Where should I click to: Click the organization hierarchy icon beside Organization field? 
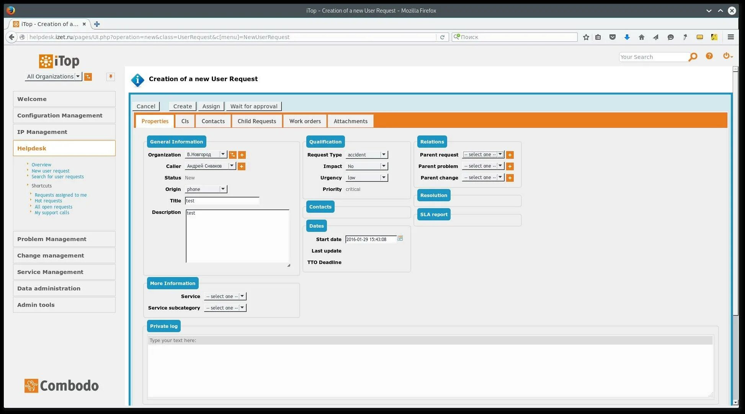[232, 155]
